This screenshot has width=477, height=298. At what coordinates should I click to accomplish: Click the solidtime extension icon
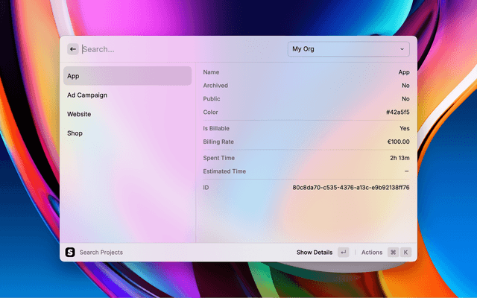click(70, 253)
